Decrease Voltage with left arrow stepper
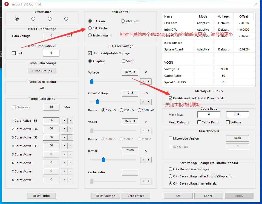This screenshot has height=204, width=262. pos(143,81)
